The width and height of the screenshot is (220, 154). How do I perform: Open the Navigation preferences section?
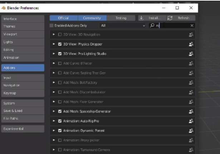coord(23,85)
